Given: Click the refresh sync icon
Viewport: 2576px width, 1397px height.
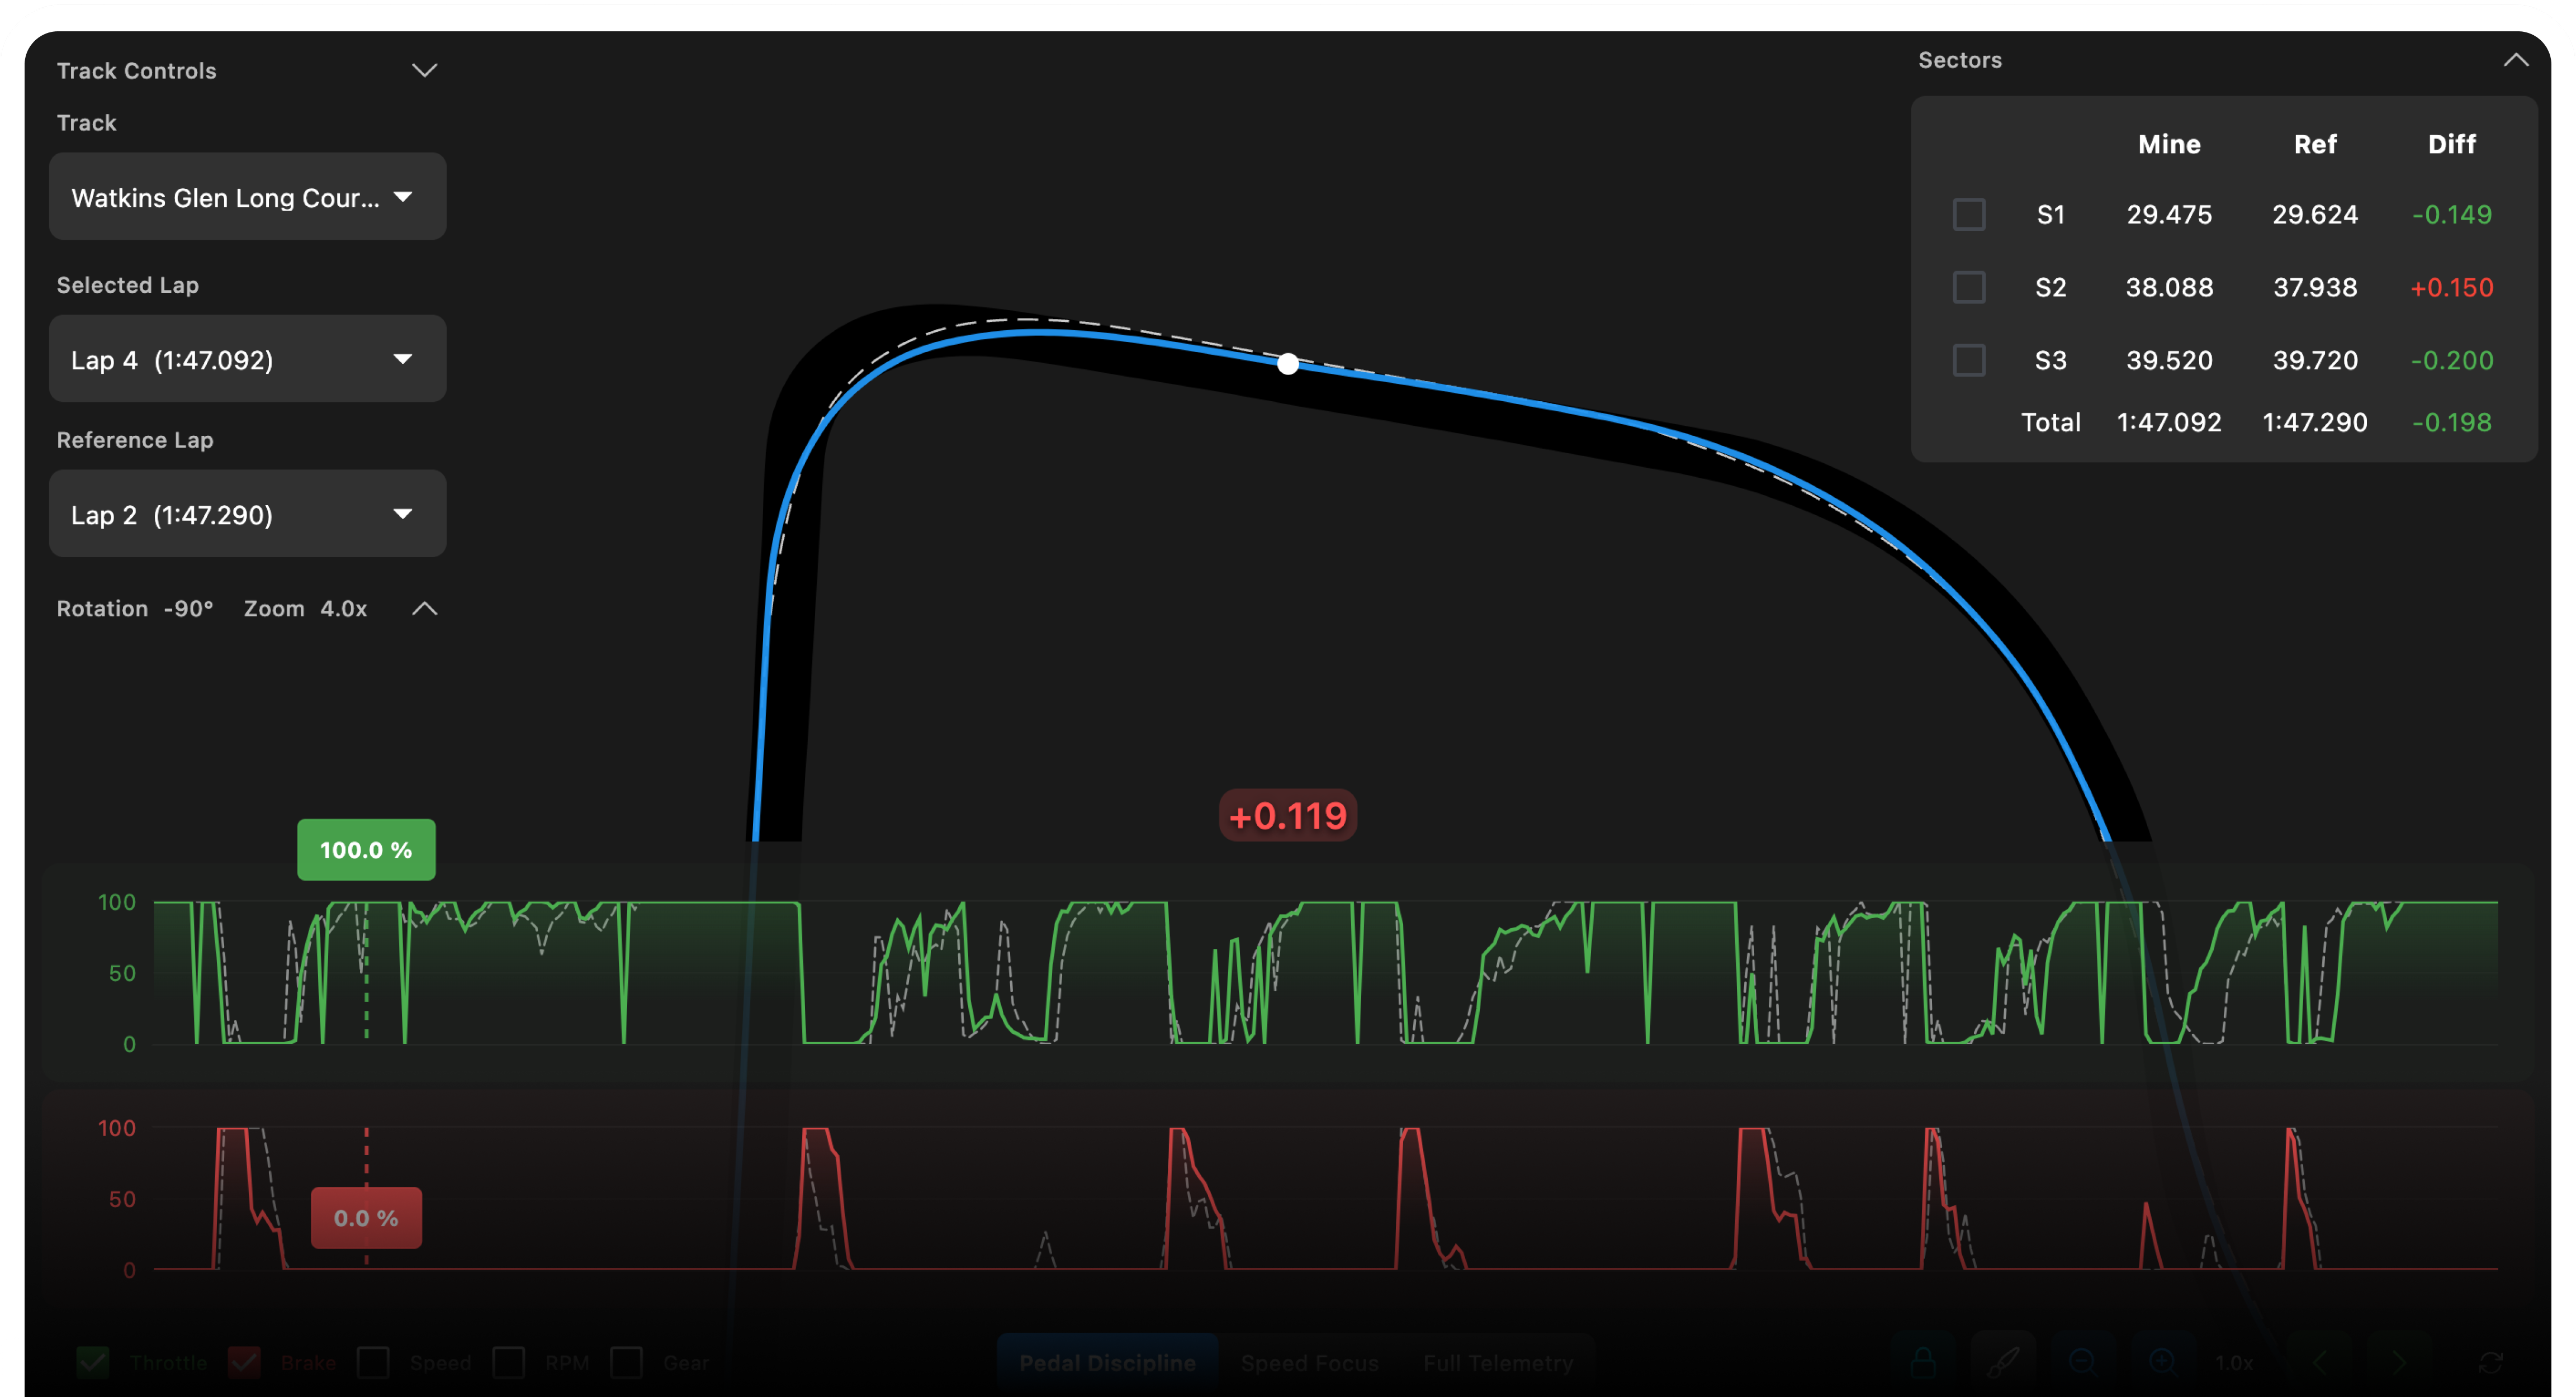Looking at the screenshot, I should click(x=2490, y=1363).
